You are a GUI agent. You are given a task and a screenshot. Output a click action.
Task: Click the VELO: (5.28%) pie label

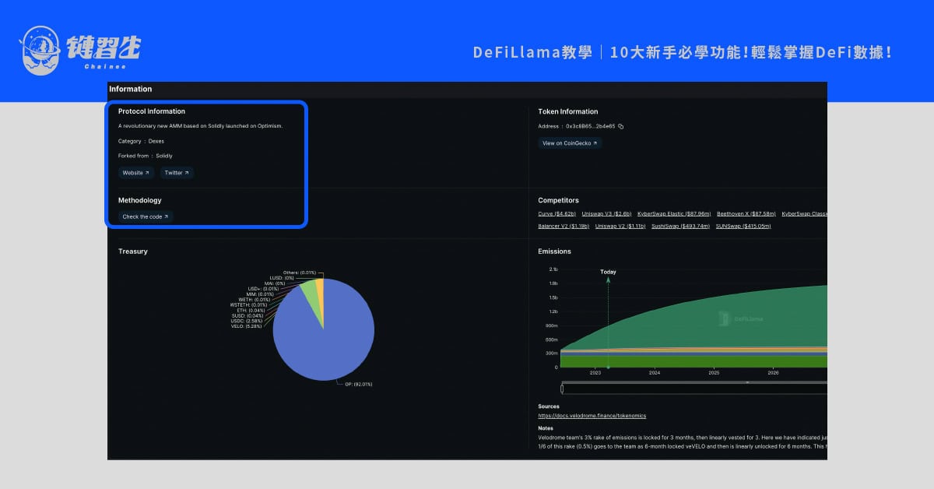tap(247, 326)
